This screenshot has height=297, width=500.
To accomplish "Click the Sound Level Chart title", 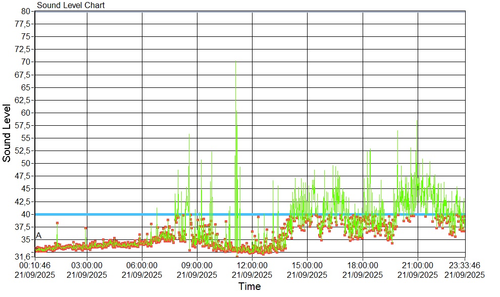I will tap(71, 5).
